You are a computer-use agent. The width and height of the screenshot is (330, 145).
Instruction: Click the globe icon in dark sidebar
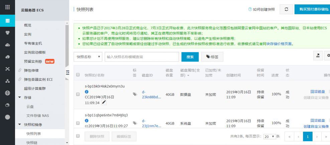pyautogui.click(x=8, y=93)
